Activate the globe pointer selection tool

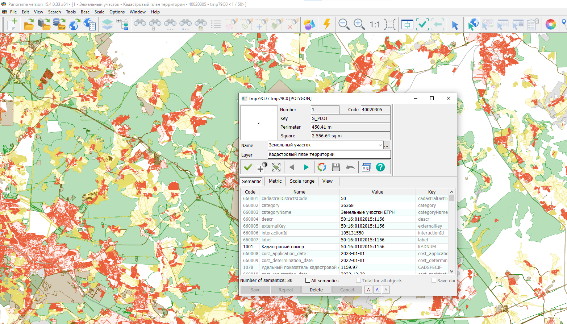pyautogui.click(x=473, y=25)
